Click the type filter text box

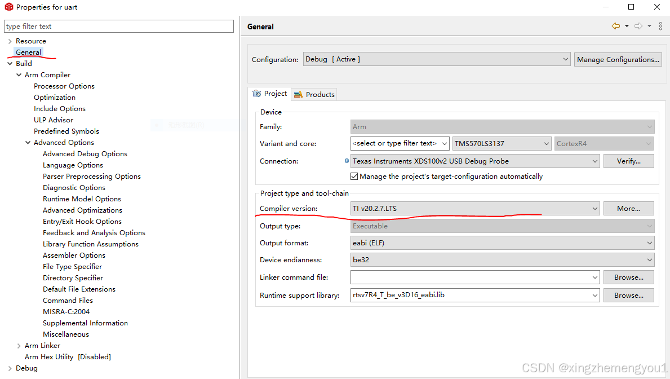(119, 26)
